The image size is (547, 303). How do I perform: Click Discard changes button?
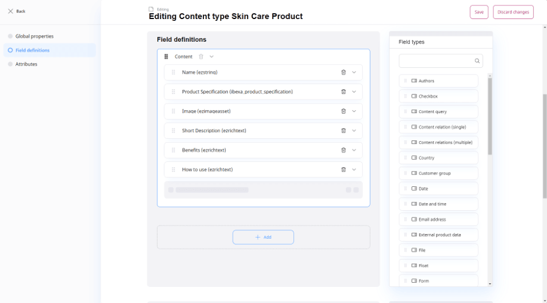click(513, 12)
